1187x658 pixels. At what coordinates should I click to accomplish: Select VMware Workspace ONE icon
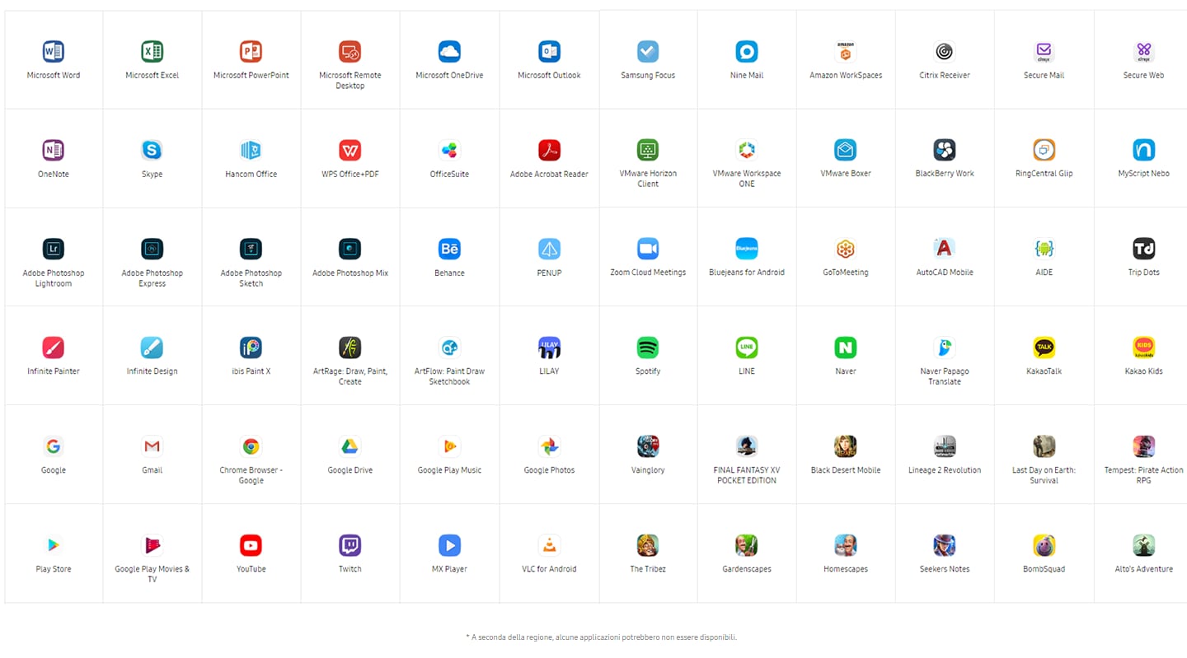click(x=747, y=150)
